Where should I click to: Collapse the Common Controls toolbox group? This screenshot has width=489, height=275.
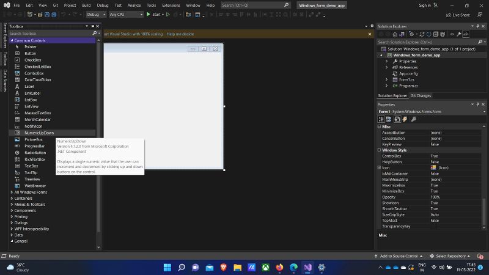click(12, 40)
